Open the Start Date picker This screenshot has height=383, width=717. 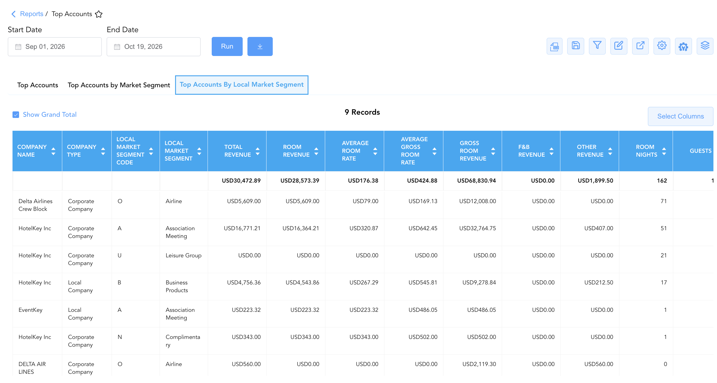point(55,47)
